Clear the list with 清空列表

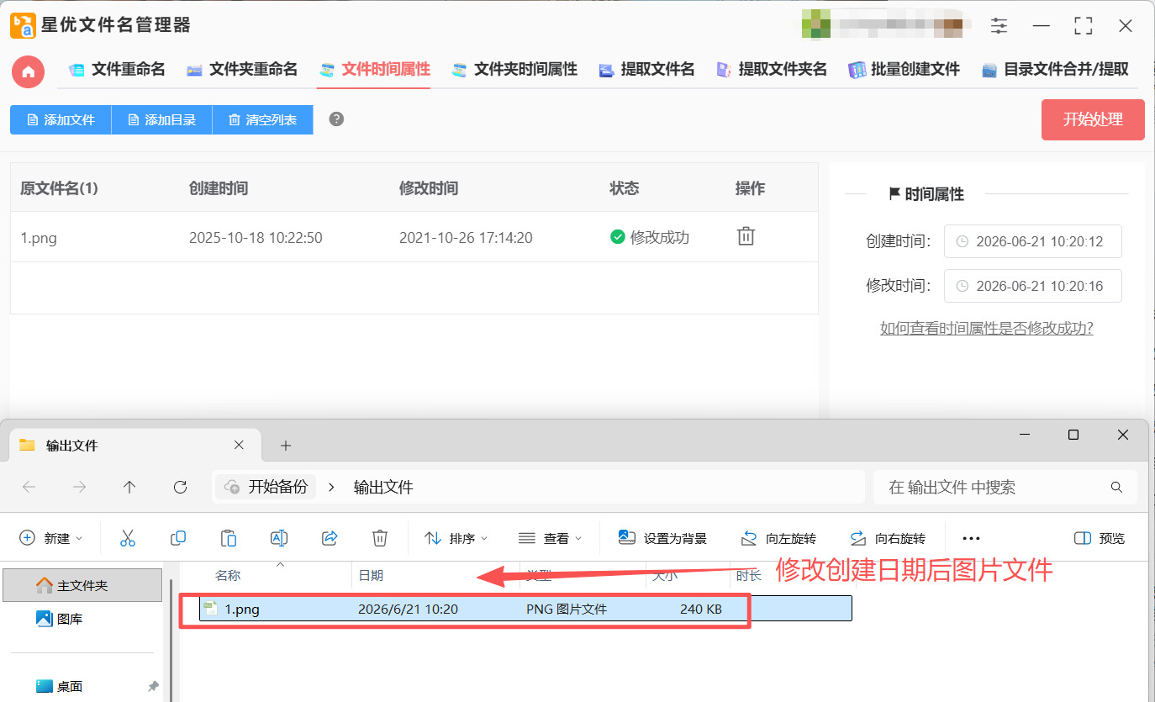coord(262,120)
